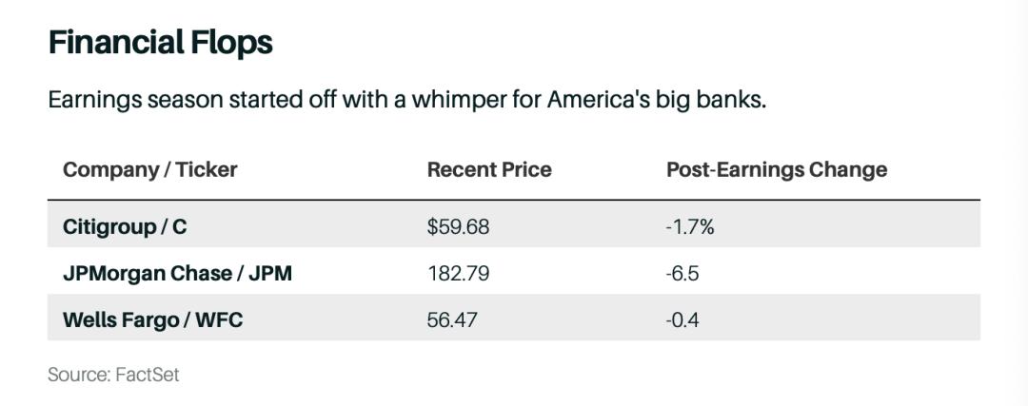Click the JPM ticker symbol text

(x=270, y=273)
